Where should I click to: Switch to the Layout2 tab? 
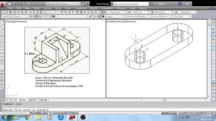click(x=43, y=100)
